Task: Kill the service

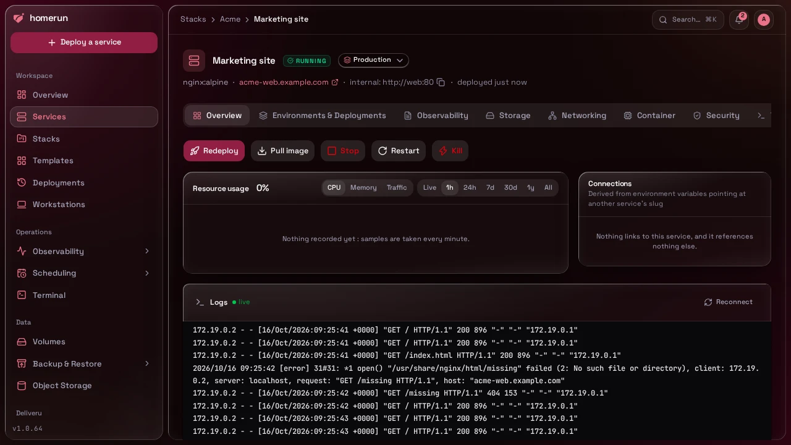Action: pos(450,151)
